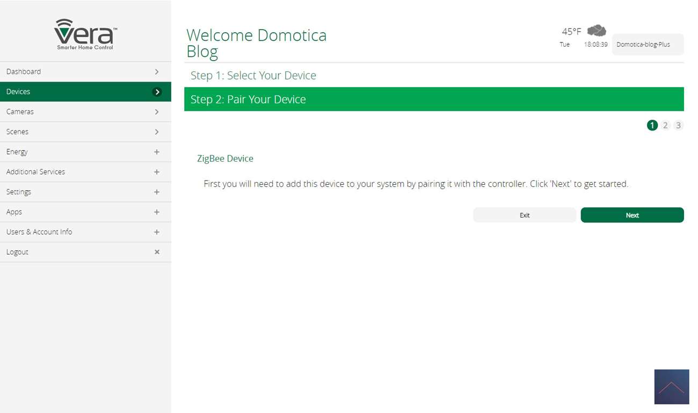Jump to step indicator number 2
Viewport: 698px width, 413px height.
point(665,125)
